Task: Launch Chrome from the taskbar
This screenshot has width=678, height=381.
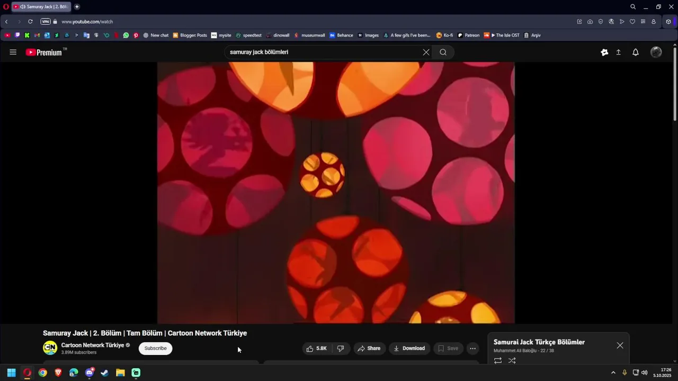Action: tap(42, 373)
